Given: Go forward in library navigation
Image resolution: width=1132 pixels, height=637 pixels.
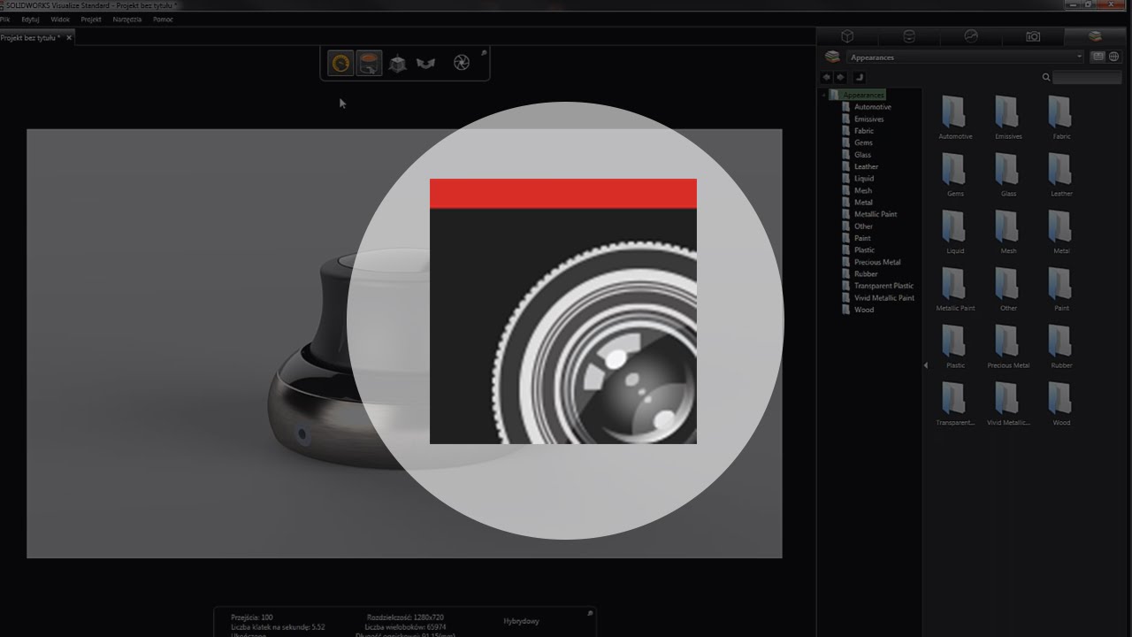Looking at the screenshot, I should pos(841,77).
